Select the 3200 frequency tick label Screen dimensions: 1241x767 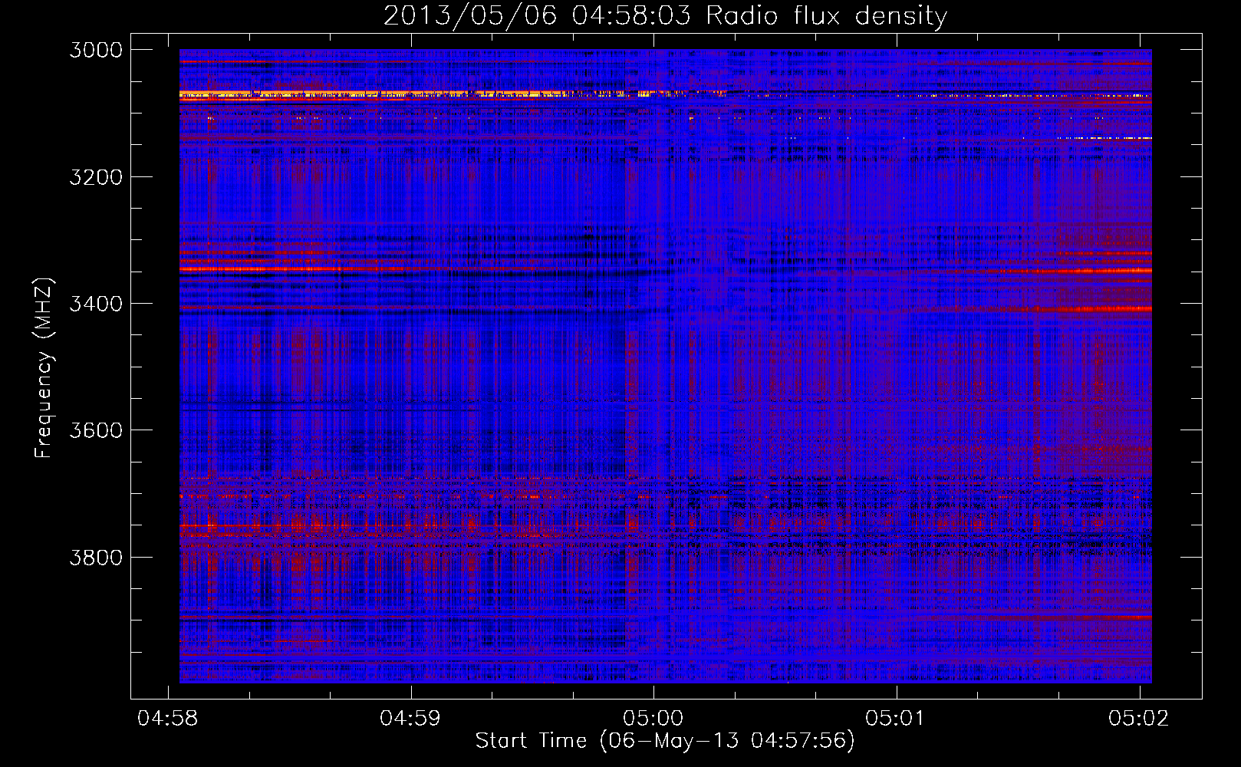pyautogui.click(x=96, y=177)
